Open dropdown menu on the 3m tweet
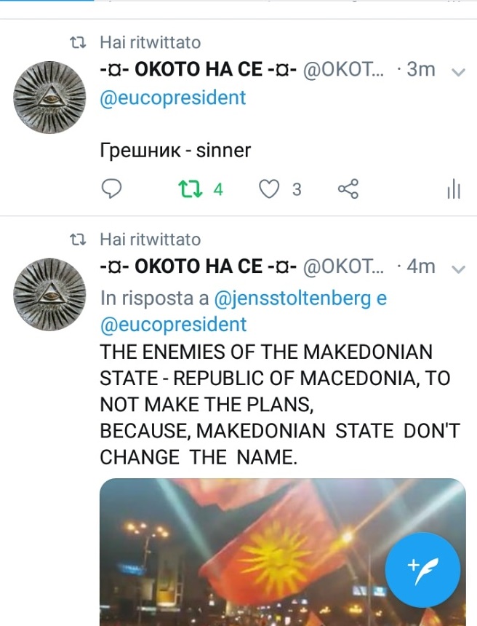Image resolution: width=477 pixels, height=626 pixels. click(x=458, y=72)
